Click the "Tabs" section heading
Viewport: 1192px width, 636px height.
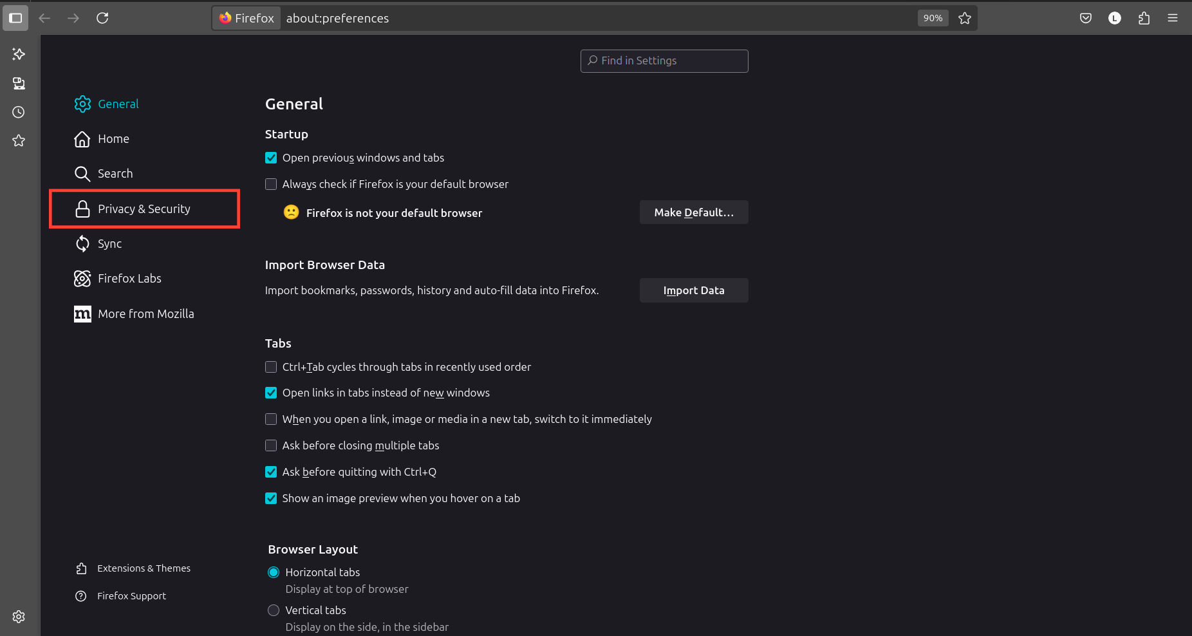coord(278,343)
